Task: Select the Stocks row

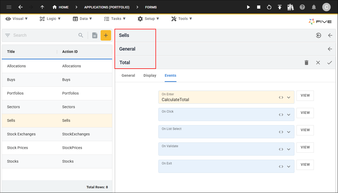Action: (x=57, y=161)
